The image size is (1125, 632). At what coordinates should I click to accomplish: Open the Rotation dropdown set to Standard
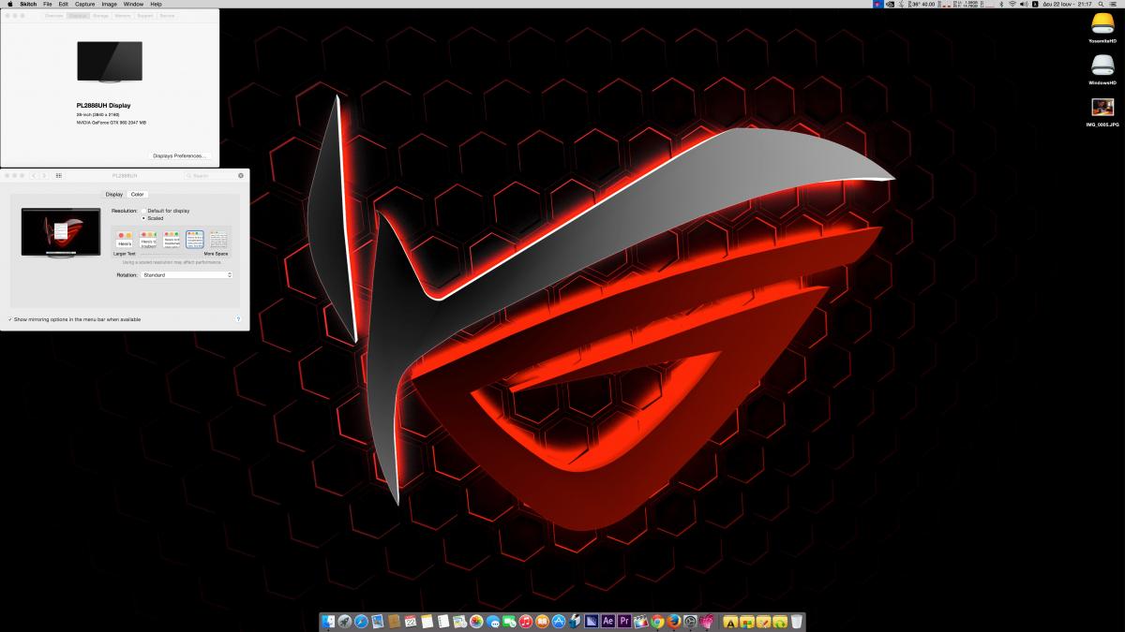tap(187, 275)
